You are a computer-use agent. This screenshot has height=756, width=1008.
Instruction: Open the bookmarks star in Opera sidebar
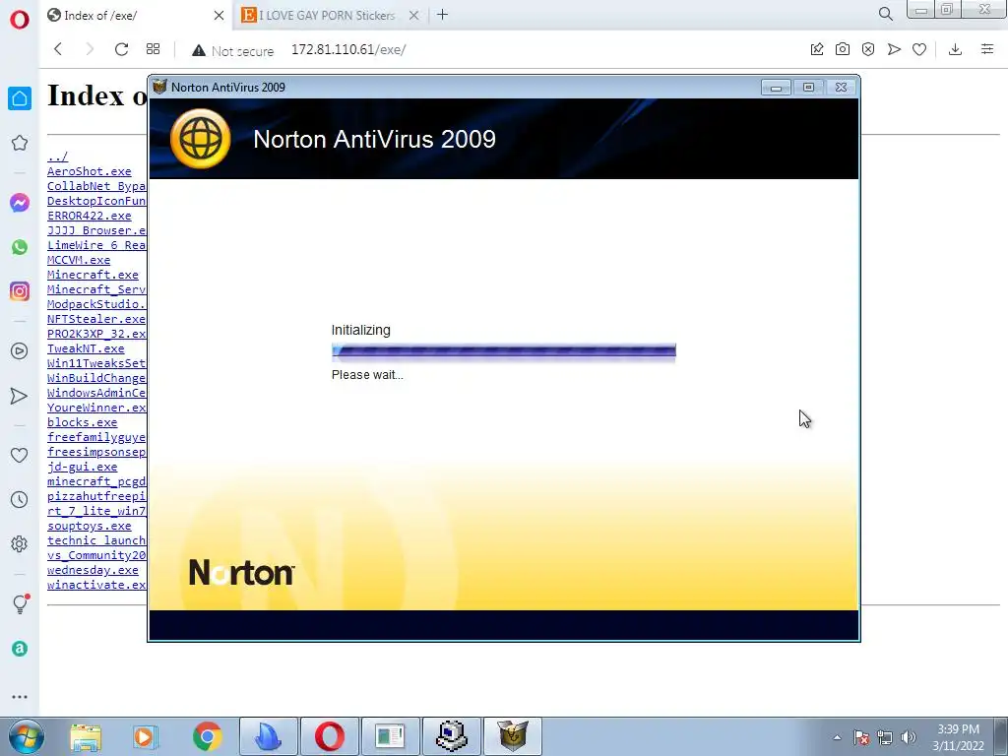tap(20, 143)
